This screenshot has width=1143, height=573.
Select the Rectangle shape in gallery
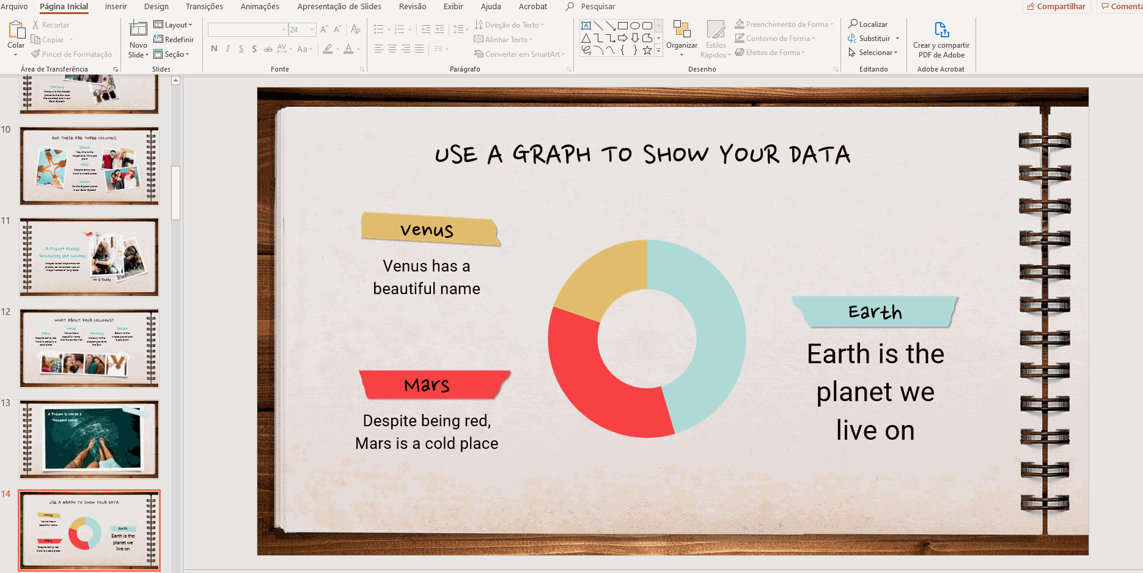coord(623,26)
